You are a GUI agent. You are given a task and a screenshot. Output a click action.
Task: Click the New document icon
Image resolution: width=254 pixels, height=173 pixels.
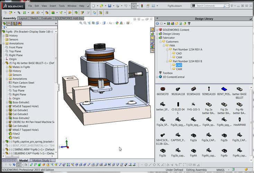[94, 6]
